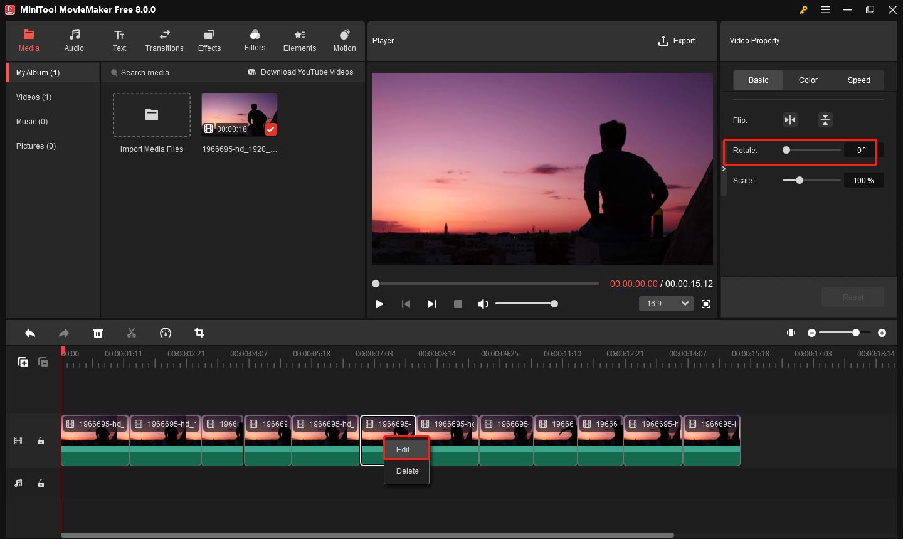The height and width of the screenshot is (539, 903).
Task: Open the Elements tab
Action: click(300, 40)
